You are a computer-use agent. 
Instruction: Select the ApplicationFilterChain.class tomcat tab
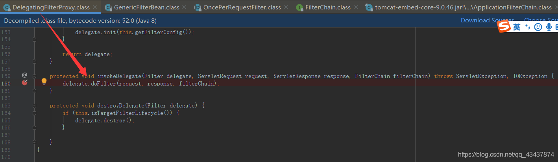(x=463, y=7)
